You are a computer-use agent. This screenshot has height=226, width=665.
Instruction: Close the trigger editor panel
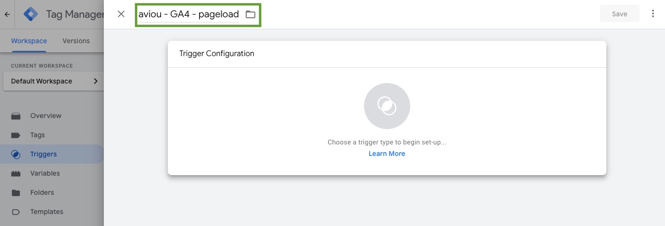[x=121, y=14]
